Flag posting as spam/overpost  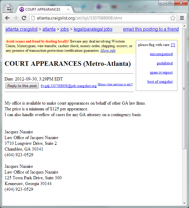coord(161,72)
